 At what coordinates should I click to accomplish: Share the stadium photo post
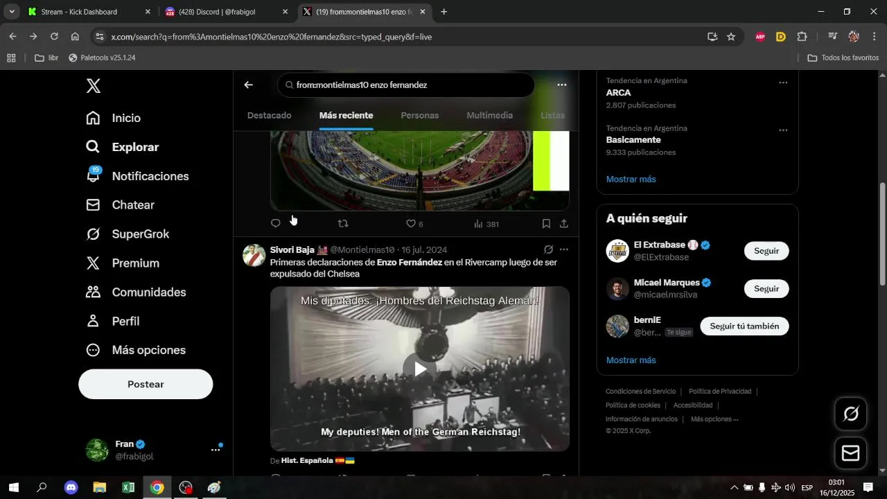564,224
